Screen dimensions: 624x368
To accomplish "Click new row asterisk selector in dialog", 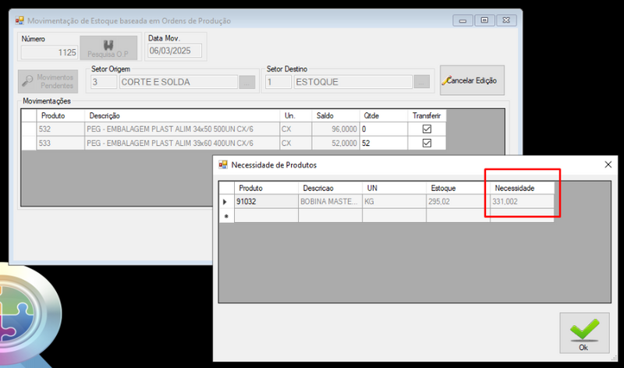I will [226, 216].
